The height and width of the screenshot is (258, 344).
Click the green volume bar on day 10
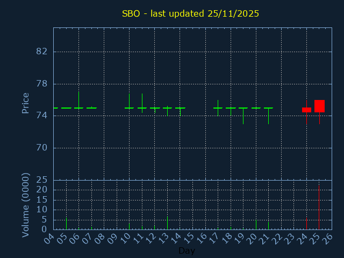coord(129,226)
